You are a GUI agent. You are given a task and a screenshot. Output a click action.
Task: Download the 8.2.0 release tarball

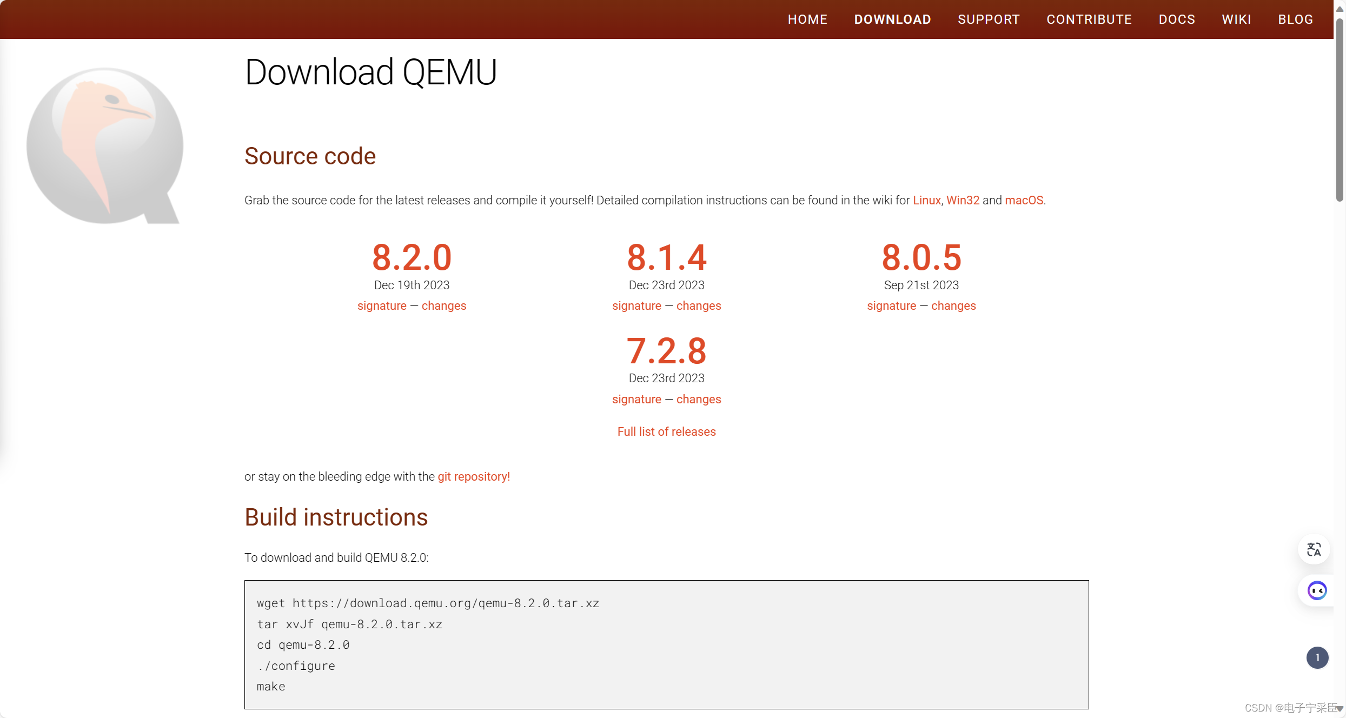(x=412, y=257)
